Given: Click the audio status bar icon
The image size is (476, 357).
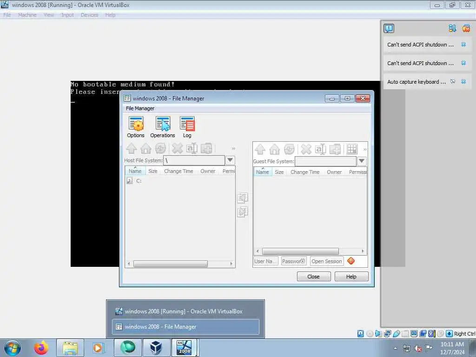Looking at the screenshot, I should (x=378, y=334).
